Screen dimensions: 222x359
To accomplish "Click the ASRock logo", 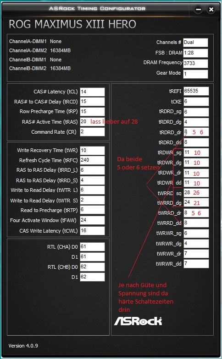I will click(x=138, y=321).
